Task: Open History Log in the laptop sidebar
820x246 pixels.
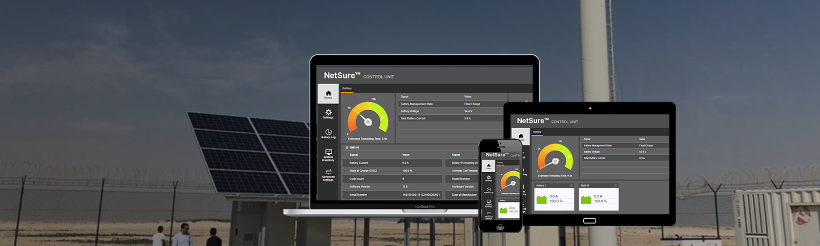Action: tap(328, 133)
